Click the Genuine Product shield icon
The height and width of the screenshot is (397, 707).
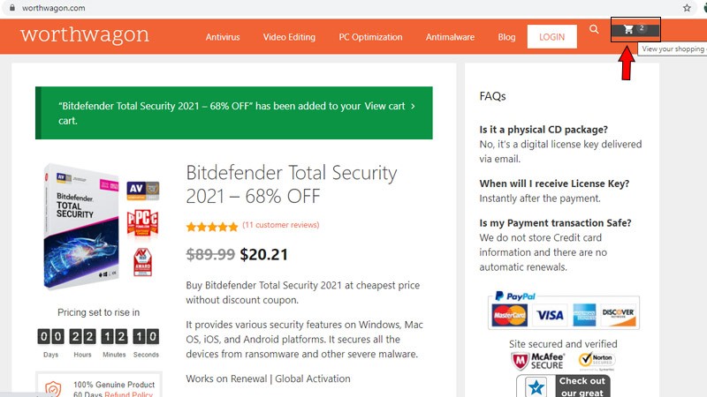click(53, 389)
